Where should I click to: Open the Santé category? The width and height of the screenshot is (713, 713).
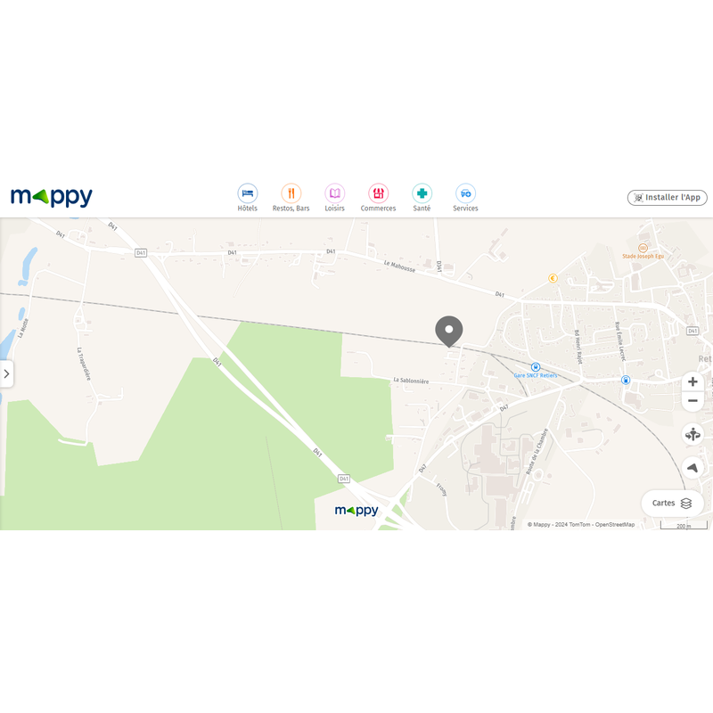point(422,197)
